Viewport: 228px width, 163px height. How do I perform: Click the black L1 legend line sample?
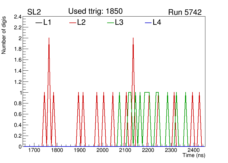[x=39, y=23]
